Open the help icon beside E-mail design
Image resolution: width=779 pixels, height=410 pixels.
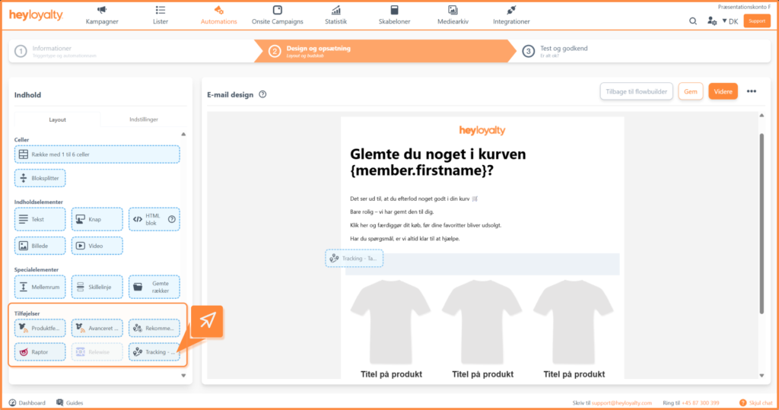click(x=262, y=95)
